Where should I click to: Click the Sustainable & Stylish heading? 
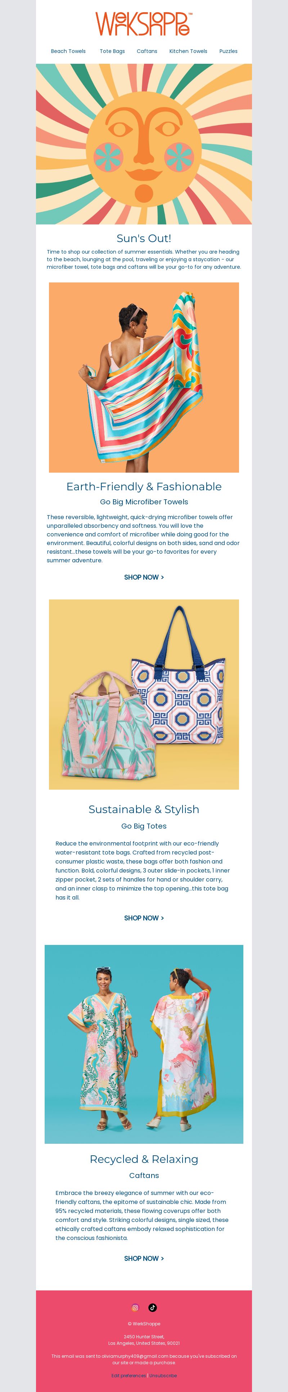pos(144,809)
